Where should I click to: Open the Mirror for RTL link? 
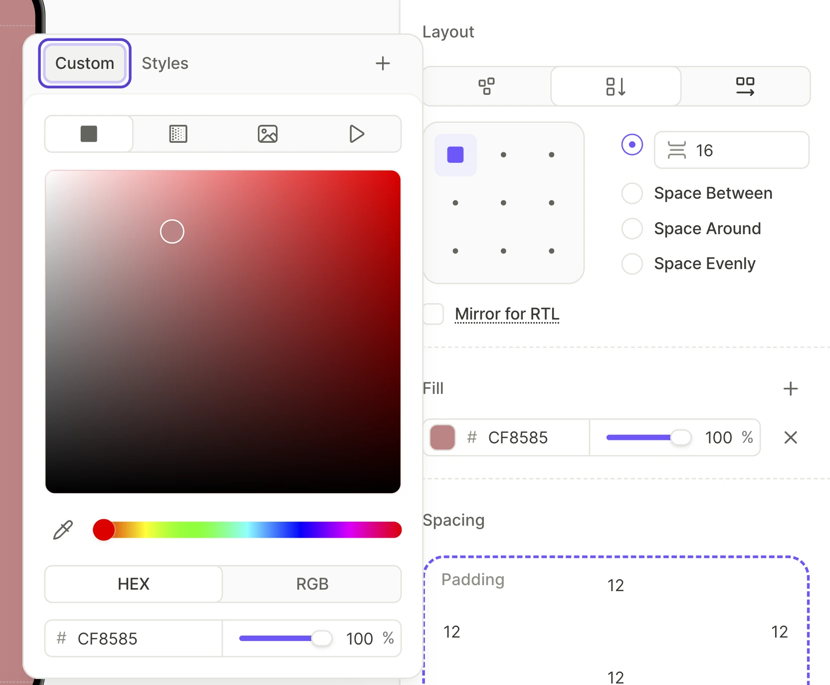[x=507, y=314]
